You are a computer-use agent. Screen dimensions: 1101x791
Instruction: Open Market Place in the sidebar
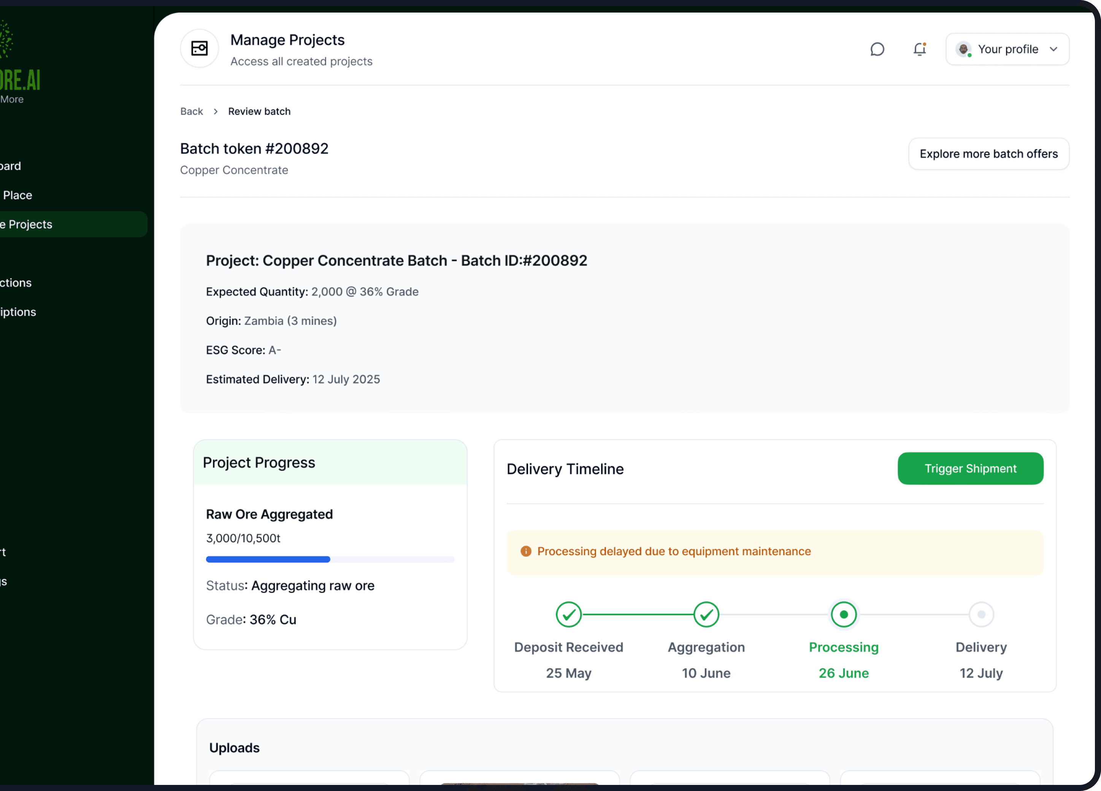coord(17,195)
